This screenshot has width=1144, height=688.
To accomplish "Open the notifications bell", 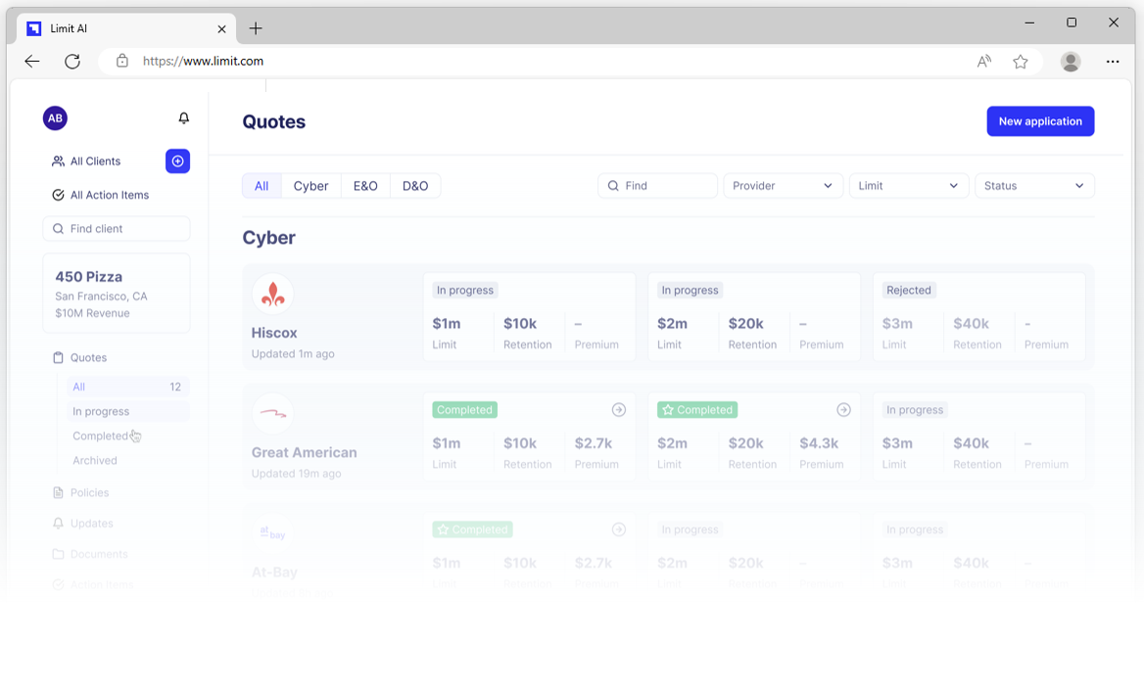I will (184, 118).
